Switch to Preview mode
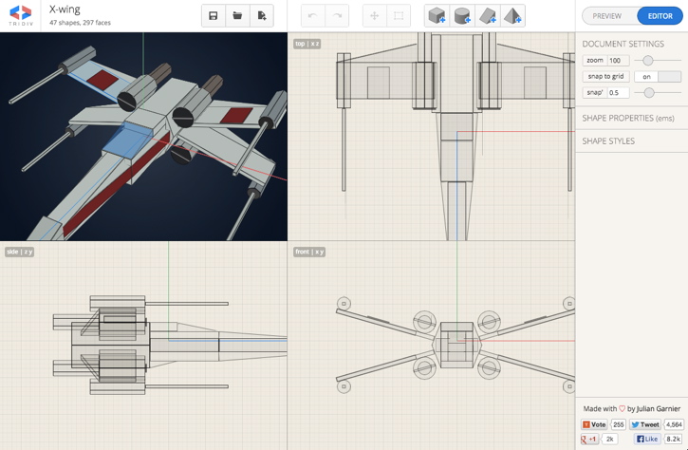This screenshot has height=450, width=688. tap(607, 16)
